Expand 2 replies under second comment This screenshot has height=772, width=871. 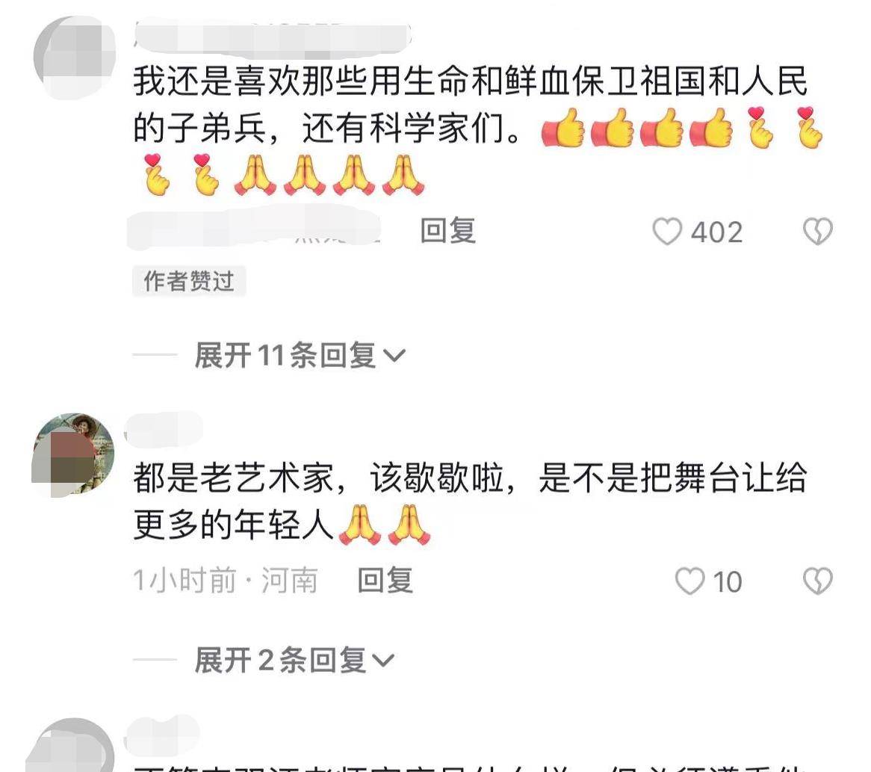tap(294, 661)
